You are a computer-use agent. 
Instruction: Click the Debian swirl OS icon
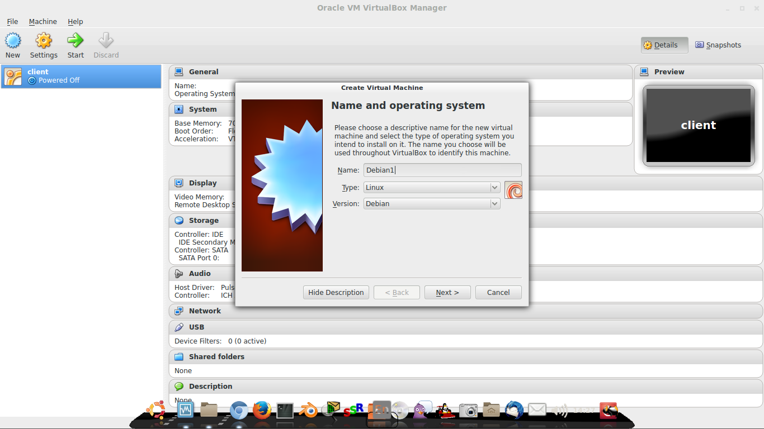[513, 190]
